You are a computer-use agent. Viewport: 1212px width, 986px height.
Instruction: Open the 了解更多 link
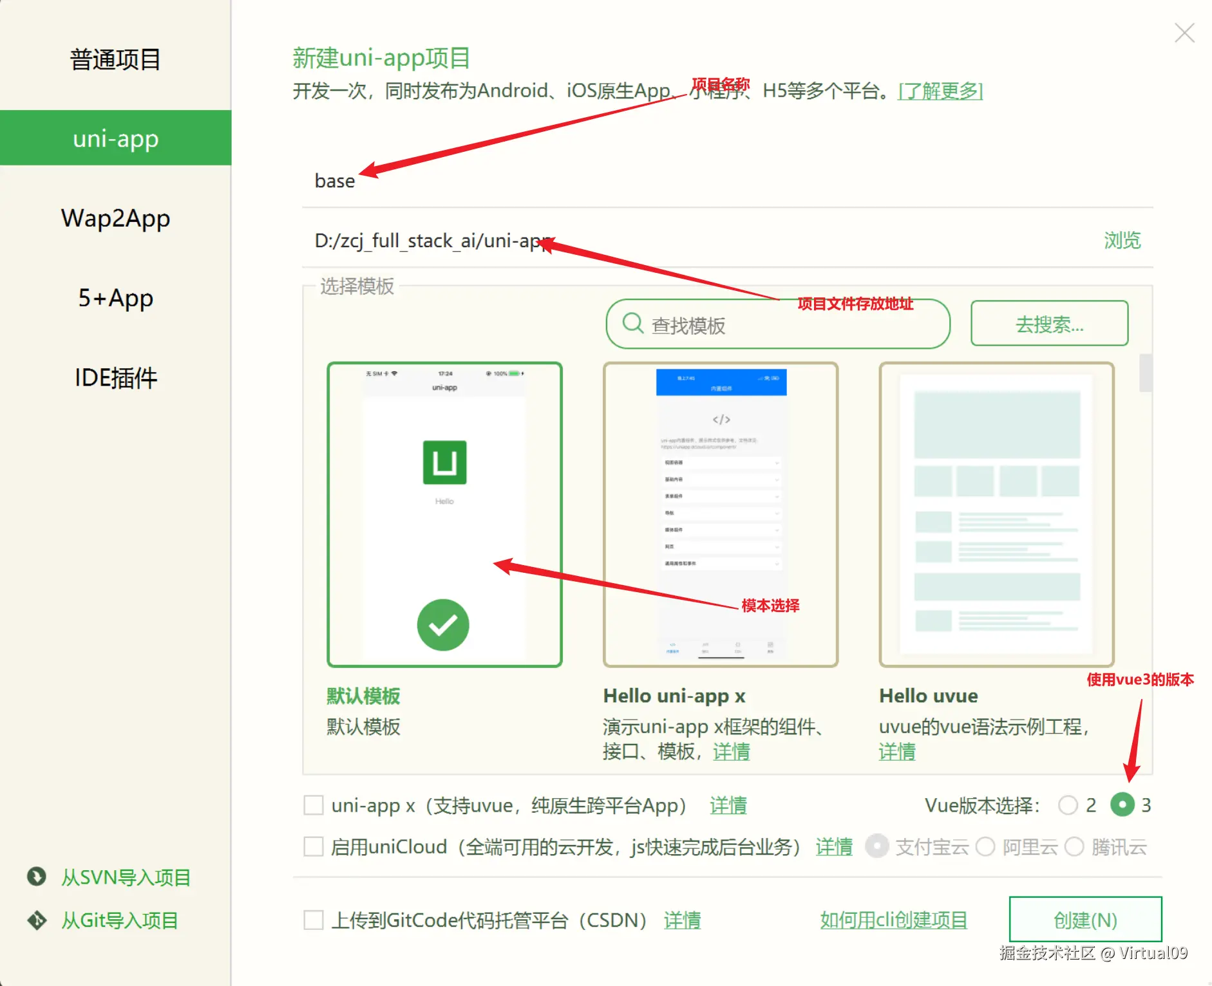coord(940,91)
